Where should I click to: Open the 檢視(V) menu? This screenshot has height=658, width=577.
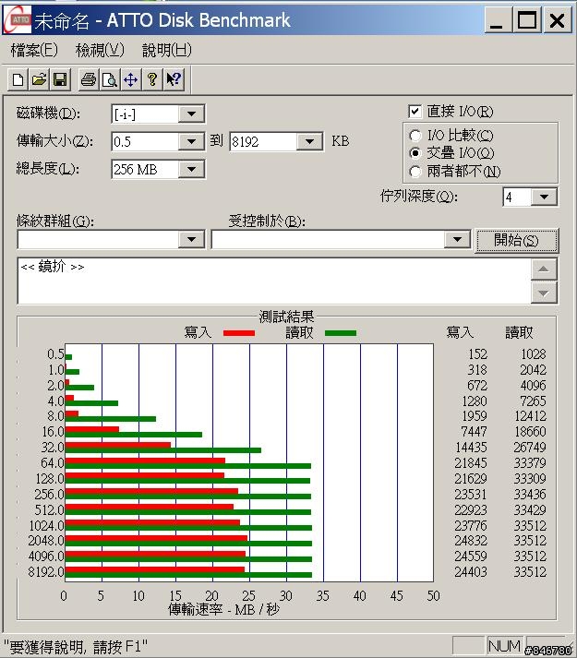point(100,50)
